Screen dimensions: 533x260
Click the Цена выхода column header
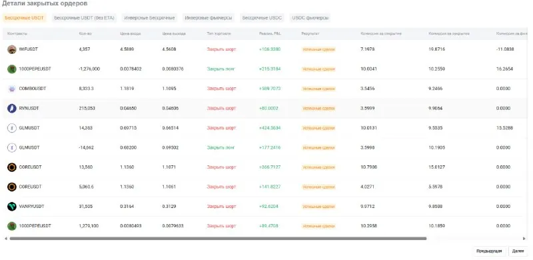click(x=174, y=34)
